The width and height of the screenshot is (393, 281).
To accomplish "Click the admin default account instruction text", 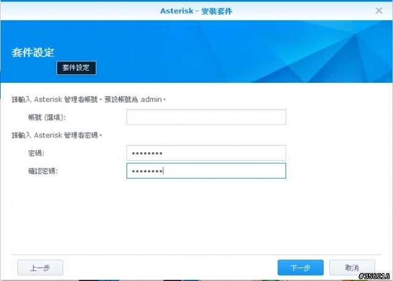I will coord(88,99).
